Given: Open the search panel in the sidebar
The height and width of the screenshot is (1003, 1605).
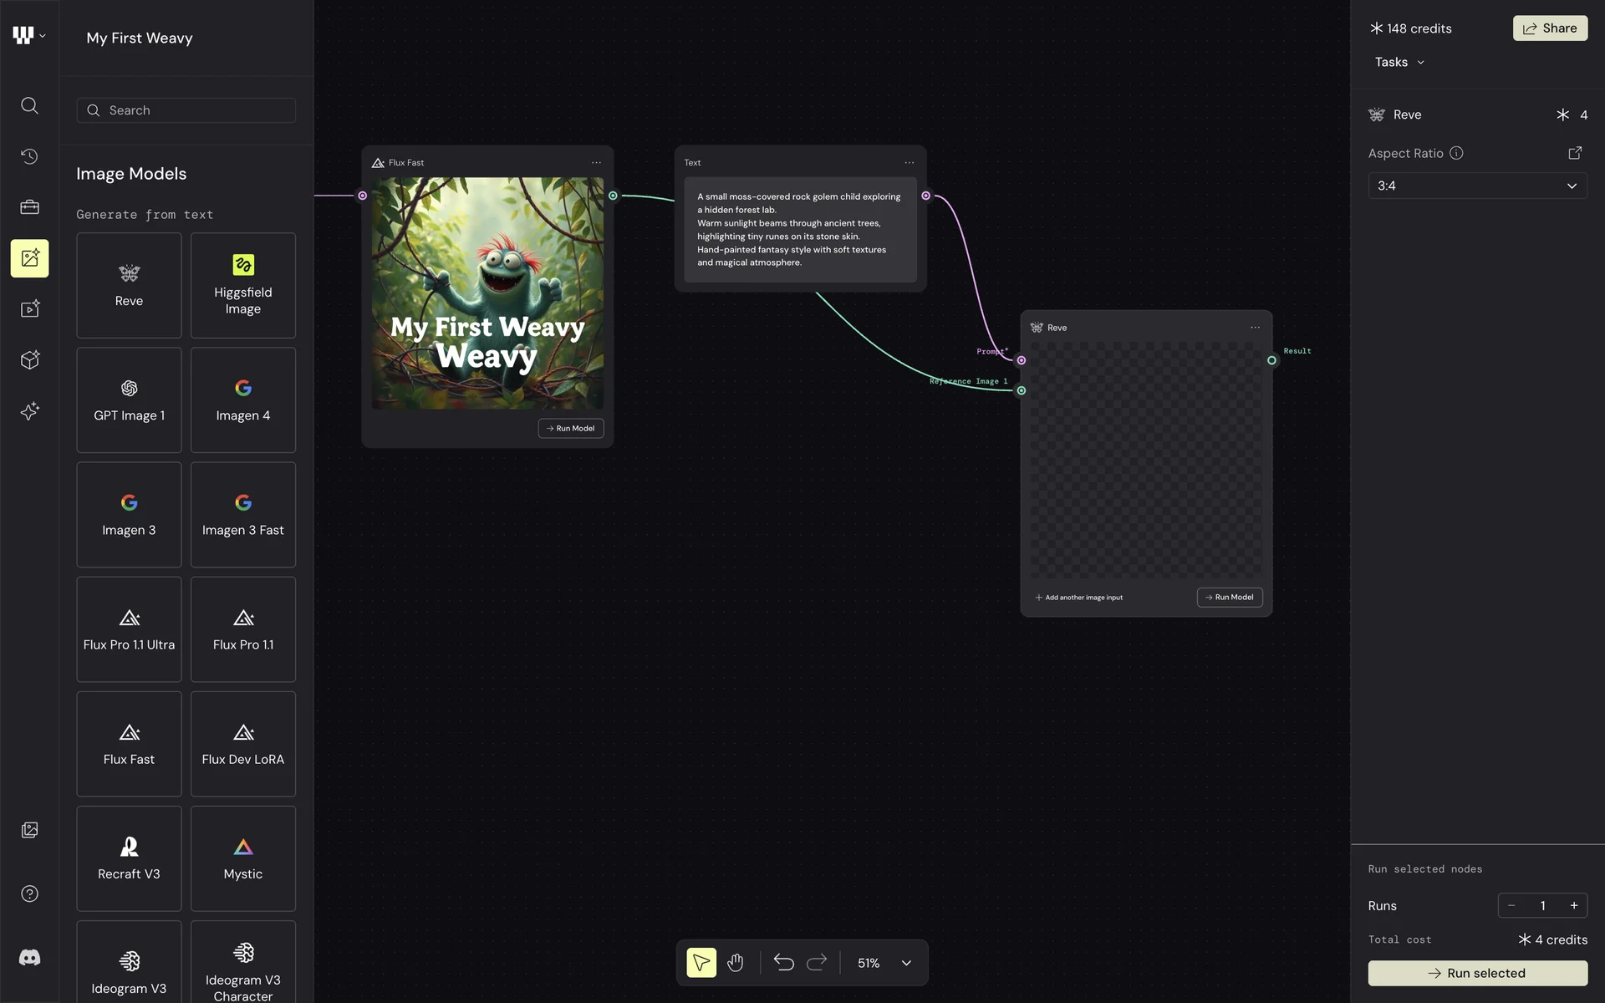Looking at the screenshot, I should point(29,105).
